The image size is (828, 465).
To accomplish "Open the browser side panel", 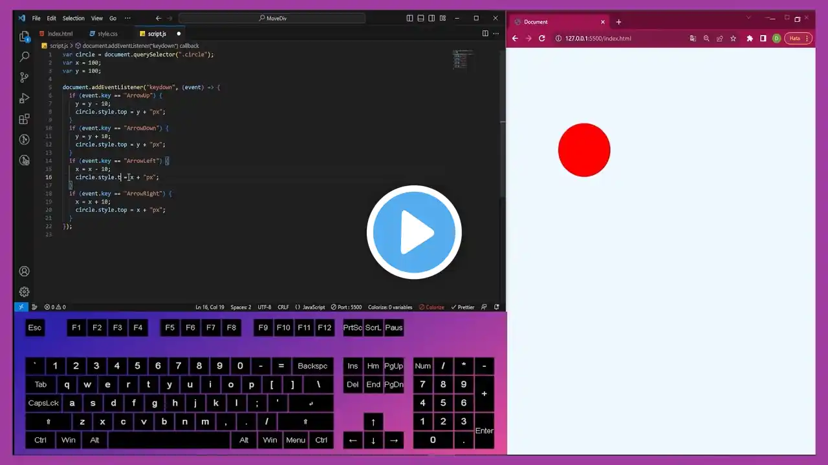I will [x=763, y=38].
